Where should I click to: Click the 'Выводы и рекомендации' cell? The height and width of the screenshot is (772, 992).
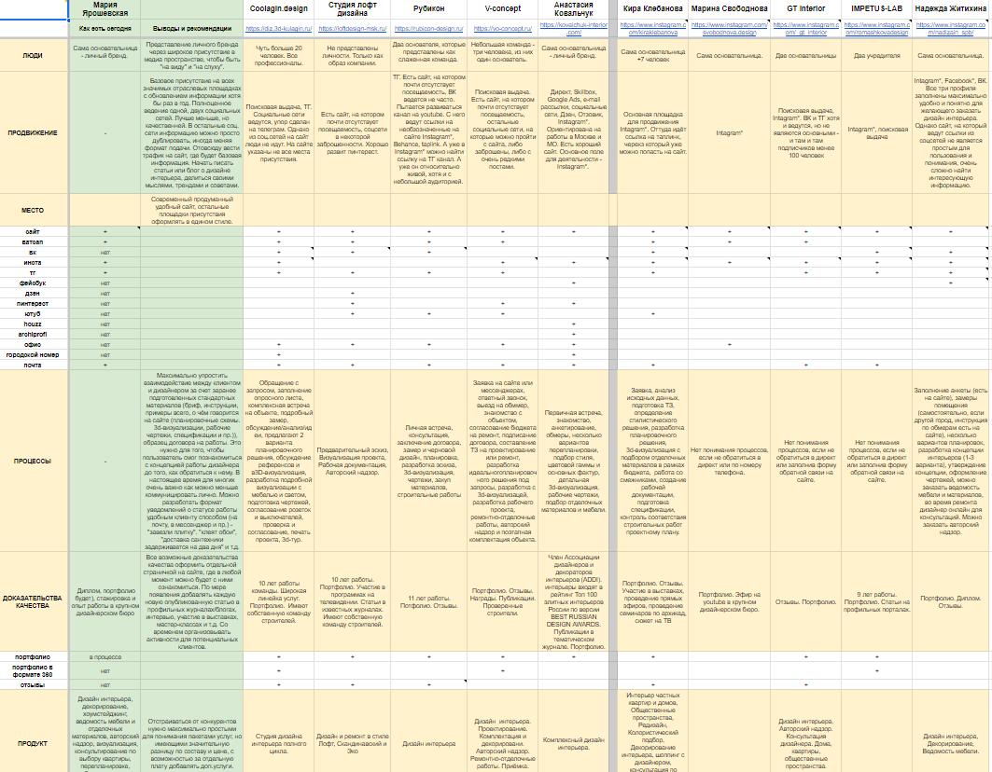pos(191,29)
